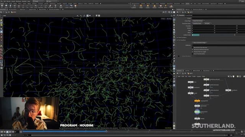
Task: Toggle Preserve Normal Length checkbox
Action: pos(193,52)
